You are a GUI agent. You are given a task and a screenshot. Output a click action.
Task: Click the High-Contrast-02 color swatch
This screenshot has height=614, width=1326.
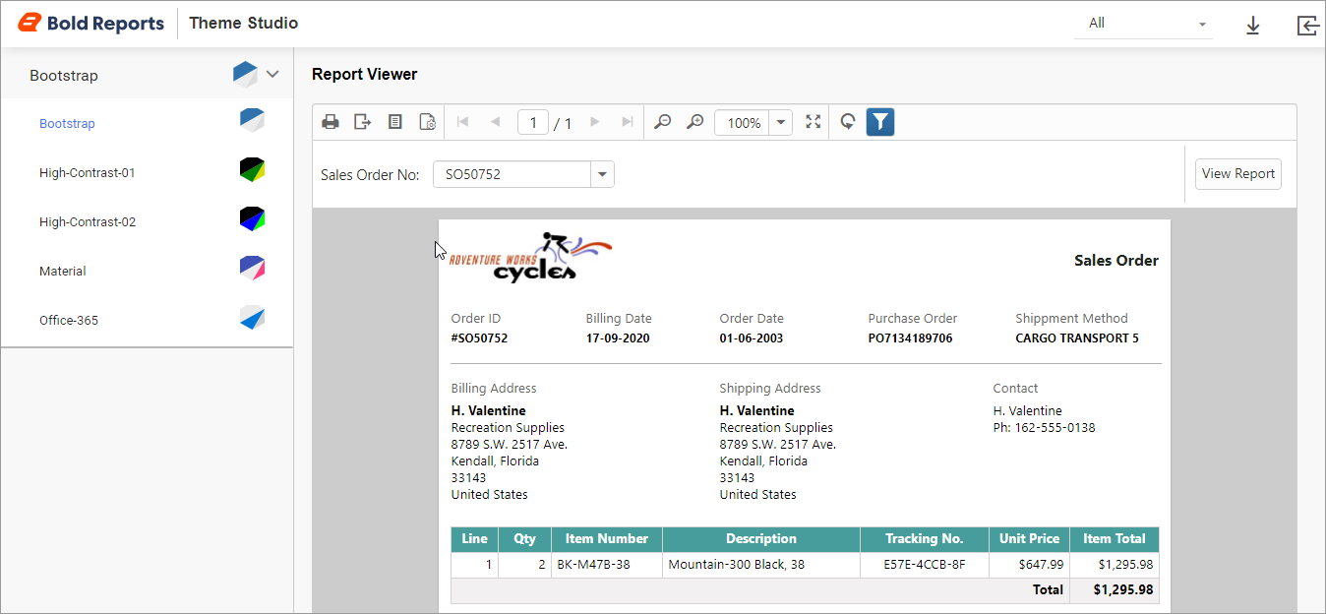(x=253, y=218)
